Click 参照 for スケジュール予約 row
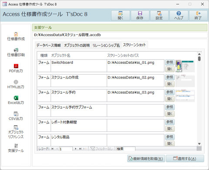Image resolution: width=209 pixels, height=170 pixels. 170,92
